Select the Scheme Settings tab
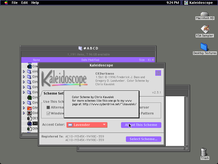Viewport: 218px width, 164px height. coord(53,93)
